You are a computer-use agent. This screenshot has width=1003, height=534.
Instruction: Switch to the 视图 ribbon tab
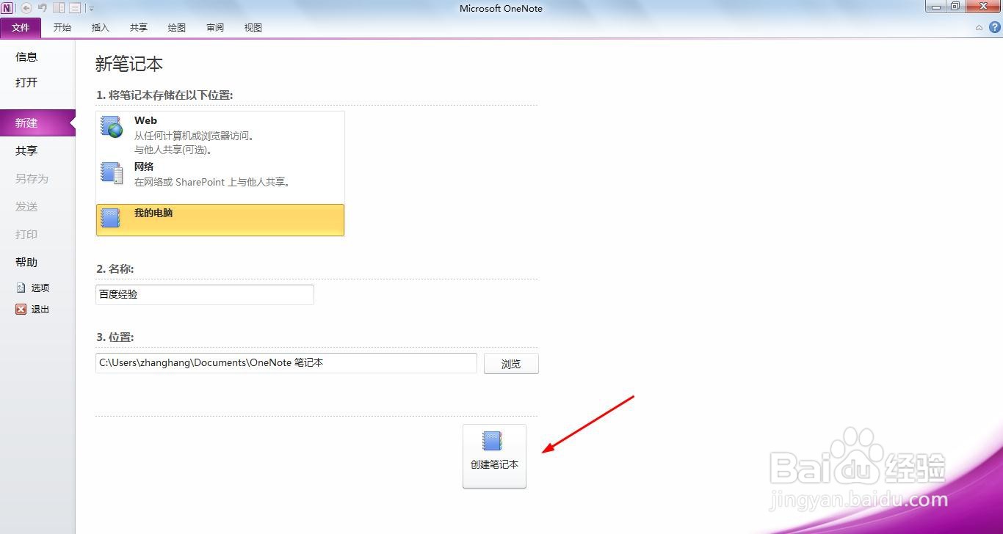click(x=253, y=28)
